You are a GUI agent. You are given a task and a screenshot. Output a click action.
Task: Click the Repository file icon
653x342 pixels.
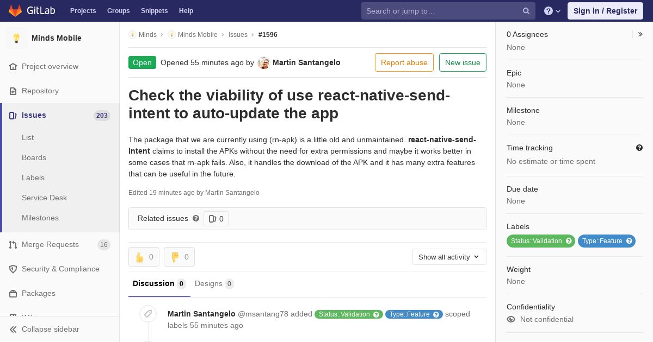[x=13, y=91]
